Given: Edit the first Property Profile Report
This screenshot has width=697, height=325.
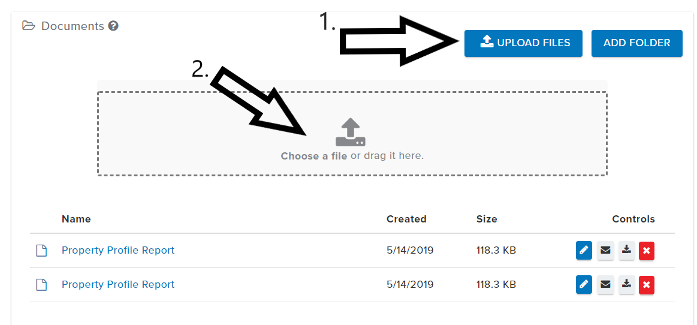Looking at the screenshot, I should tap(584, 251).
